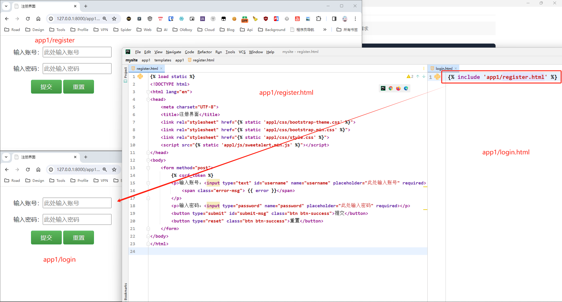562x302 pixels.
Task: Close login.html editor tab
Action: tap(456, 68)
